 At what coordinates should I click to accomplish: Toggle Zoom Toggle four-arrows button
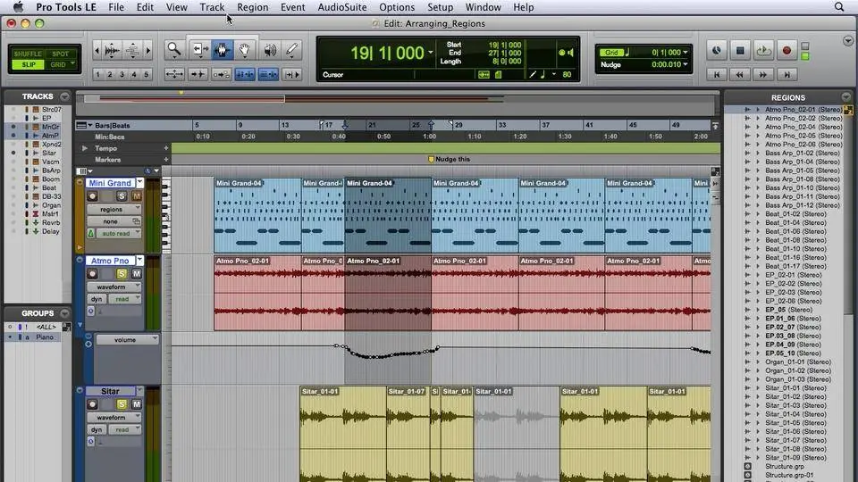point(174,74)
